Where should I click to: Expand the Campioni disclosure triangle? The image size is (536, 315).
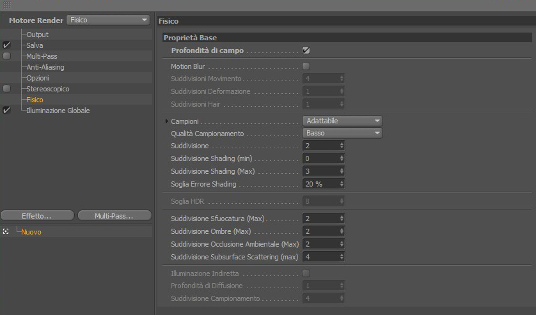click(168, 121)
